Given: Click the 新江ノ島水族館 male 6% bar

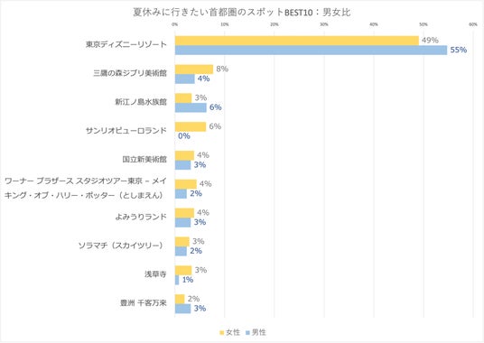Looking at the screenshot, I should point(191,107).
